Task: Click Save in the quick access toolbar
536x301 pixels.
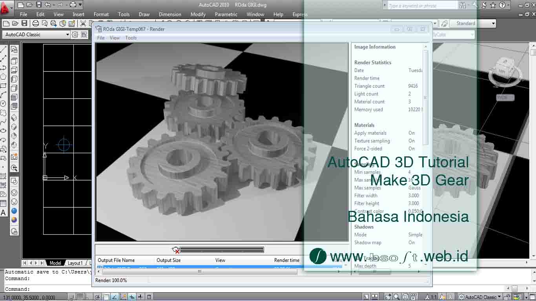Action: (x=39, y=5)
